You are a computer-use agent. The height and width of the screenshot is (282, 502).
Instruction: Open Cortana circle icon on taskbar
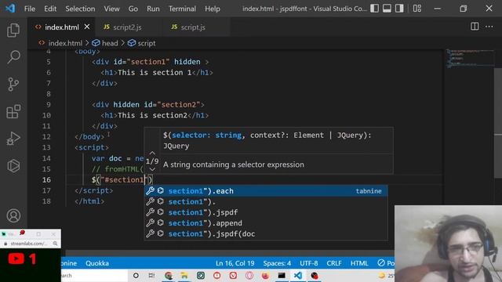click(136, 275)
